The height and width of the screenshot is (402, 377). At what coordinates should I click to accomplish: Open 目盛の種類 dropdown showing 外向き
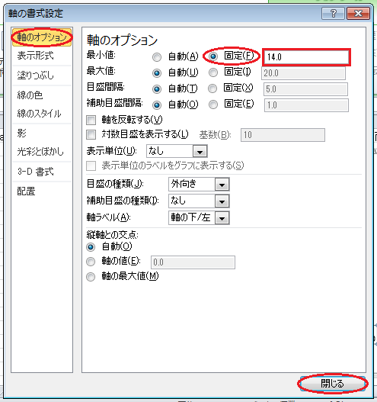199,185
